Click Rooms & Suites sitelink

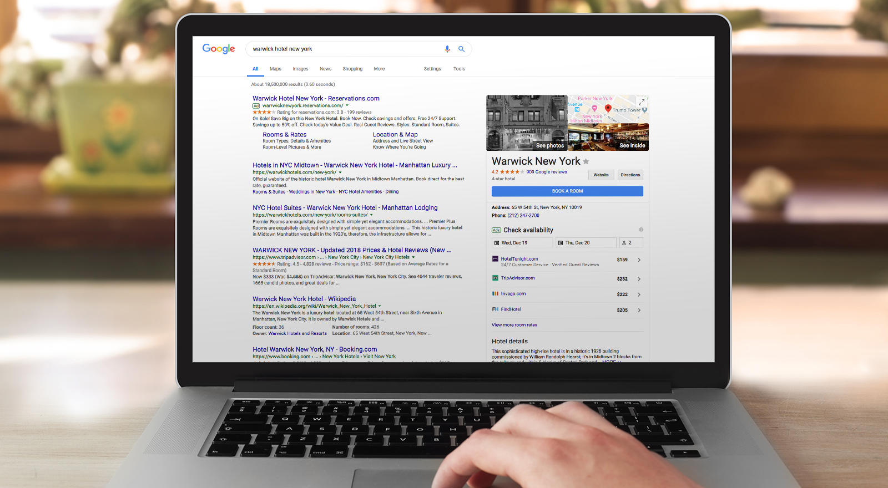click(x=269, y=192)
